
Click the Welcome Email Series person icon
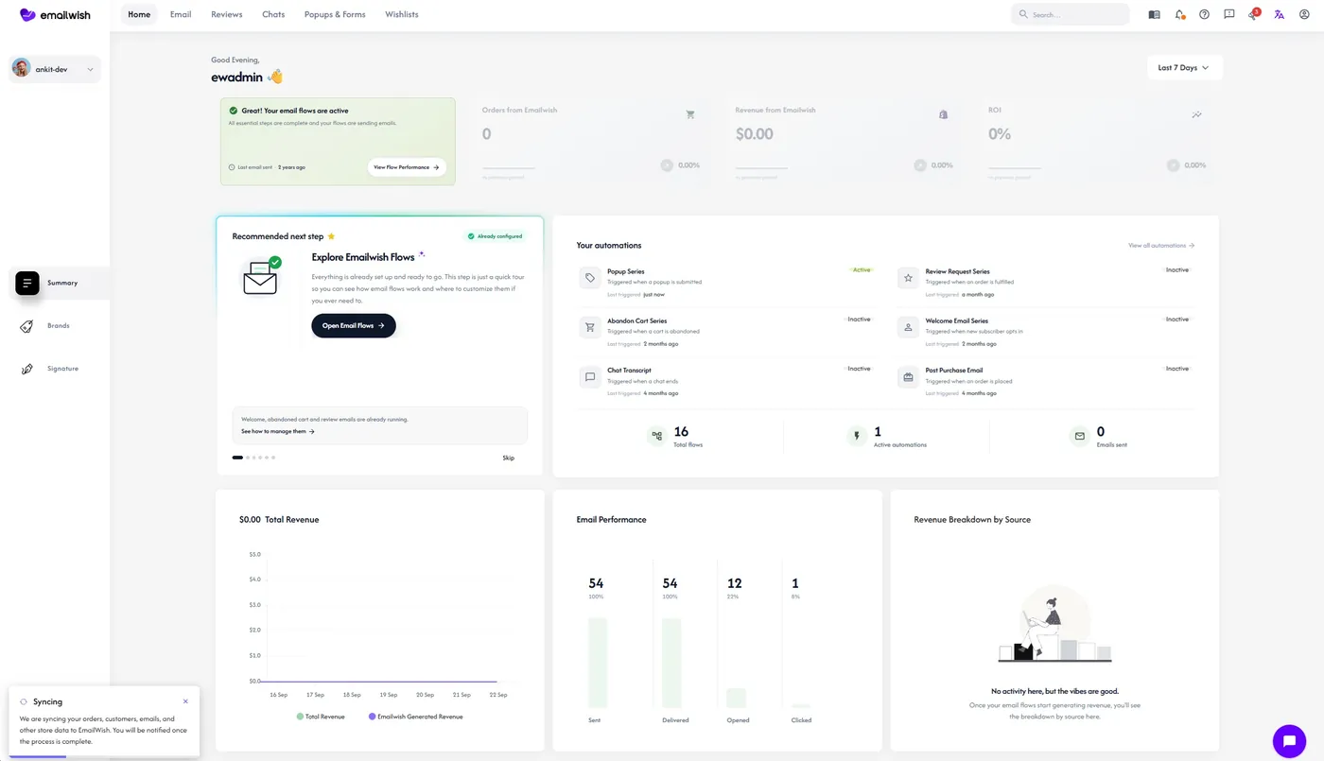(x=908, y=327)
